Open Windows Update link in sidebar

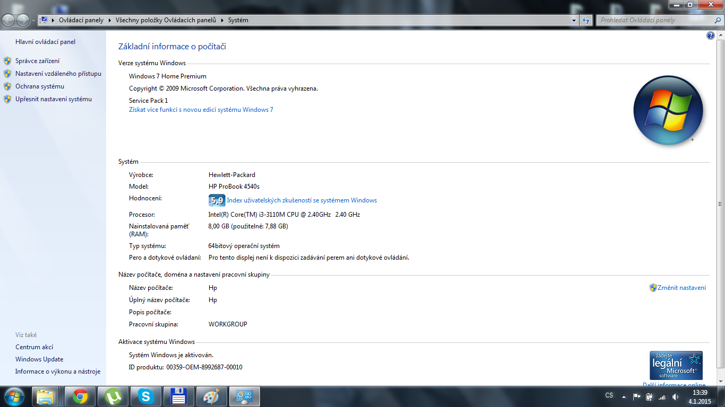tap(39, 359)
